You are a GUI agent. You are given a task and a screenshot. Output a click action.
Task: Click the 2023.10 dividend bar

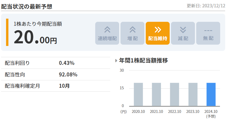pos(193,94)
